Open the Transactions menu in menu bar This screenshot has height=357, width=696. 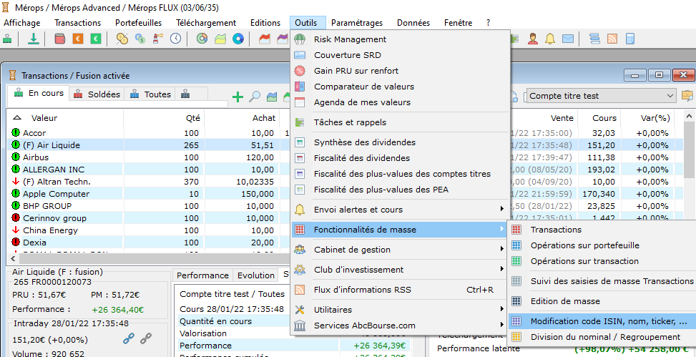tap(78, 23)
